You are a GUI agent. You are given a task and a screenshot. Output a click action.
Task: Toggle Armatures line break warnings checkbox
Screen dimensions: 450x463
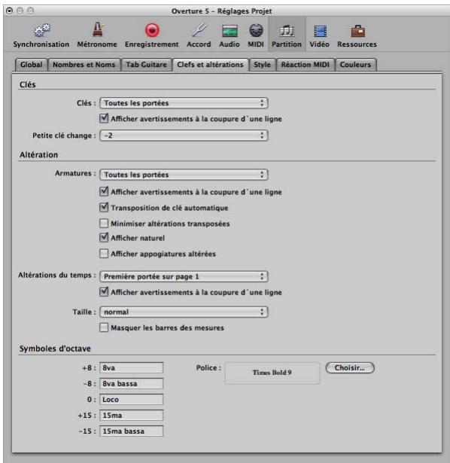(x=104, y=192)
